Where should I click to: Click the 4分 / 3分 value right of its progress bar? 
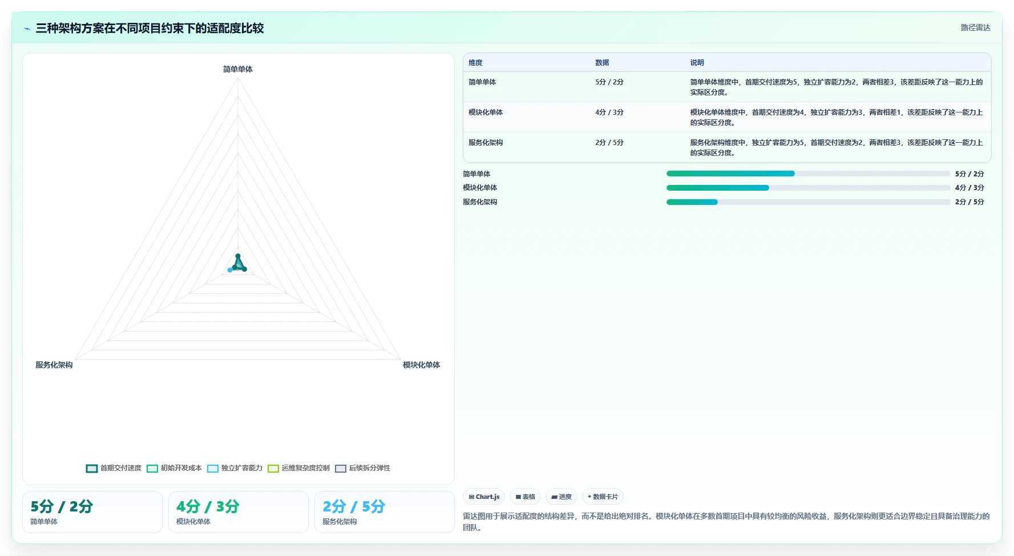click(x=969, y=188)
